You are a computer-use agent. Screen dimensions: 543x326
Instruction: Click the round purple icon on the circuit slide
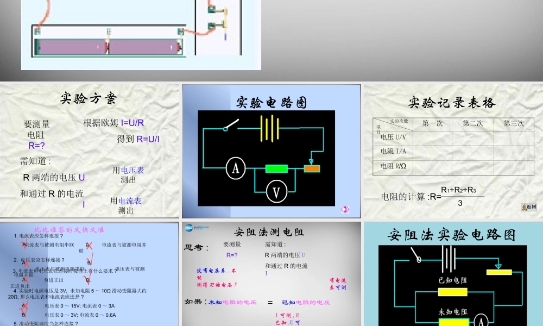(345, 209)
